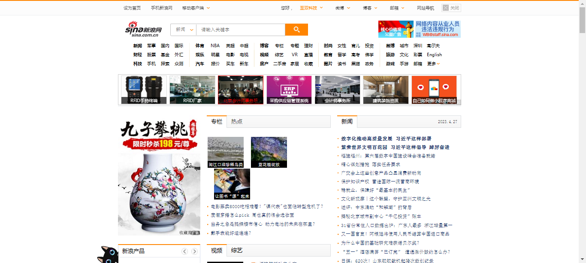
Task: Open the Sina logo homepage link
Action: tap(143, 29)
